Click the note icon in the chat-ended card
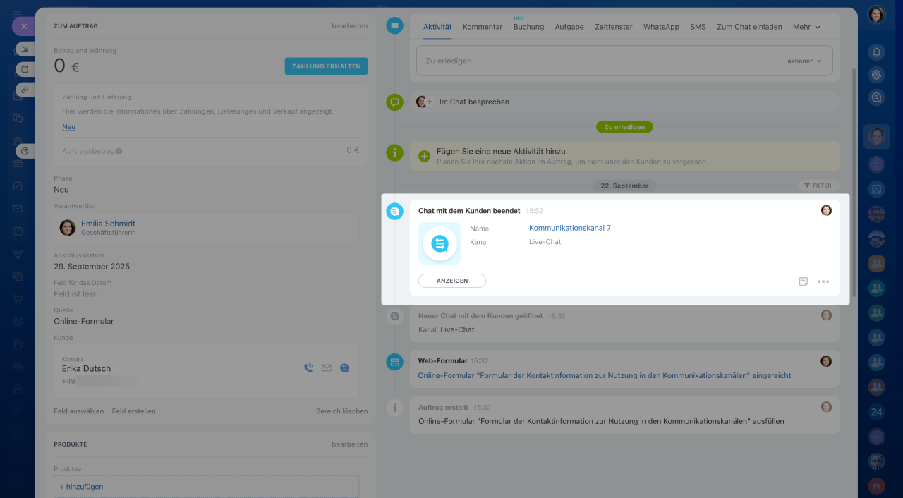903x498 pixels. (804, 281)
